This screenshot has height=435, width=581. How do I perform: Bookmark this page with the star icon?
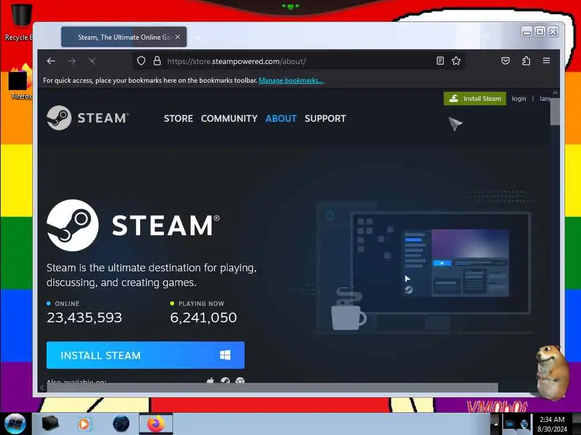click(x=456, y=61)
